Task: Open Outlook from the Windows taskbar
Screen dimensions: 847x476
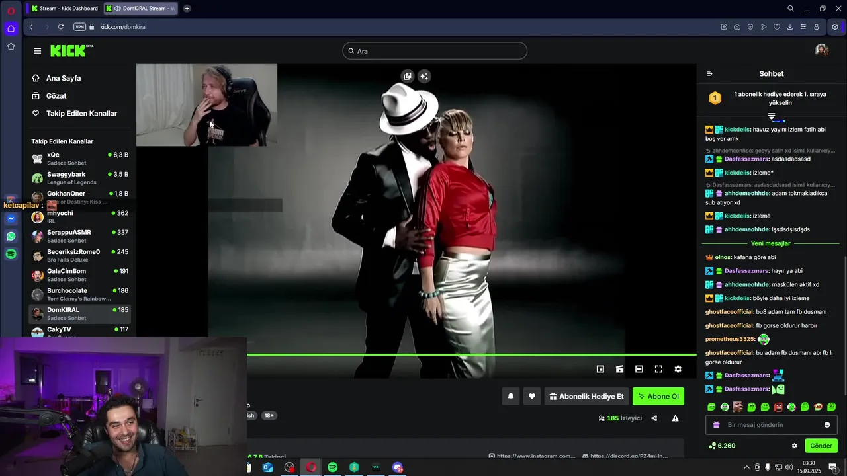Action: 268,467
